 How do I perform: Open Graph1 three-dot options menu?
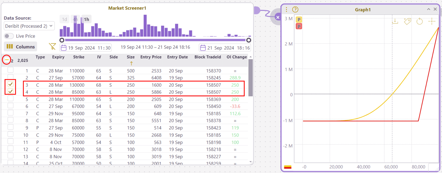[287, 10]
